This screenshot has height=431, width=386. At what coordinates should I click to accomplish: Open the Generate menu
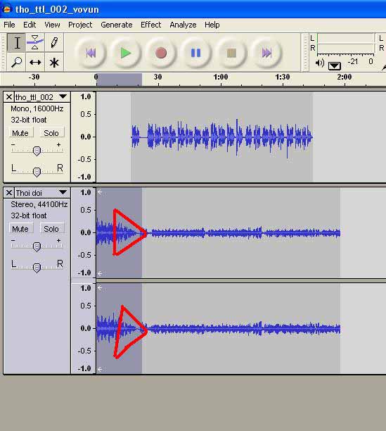click(x=117, y=25)
